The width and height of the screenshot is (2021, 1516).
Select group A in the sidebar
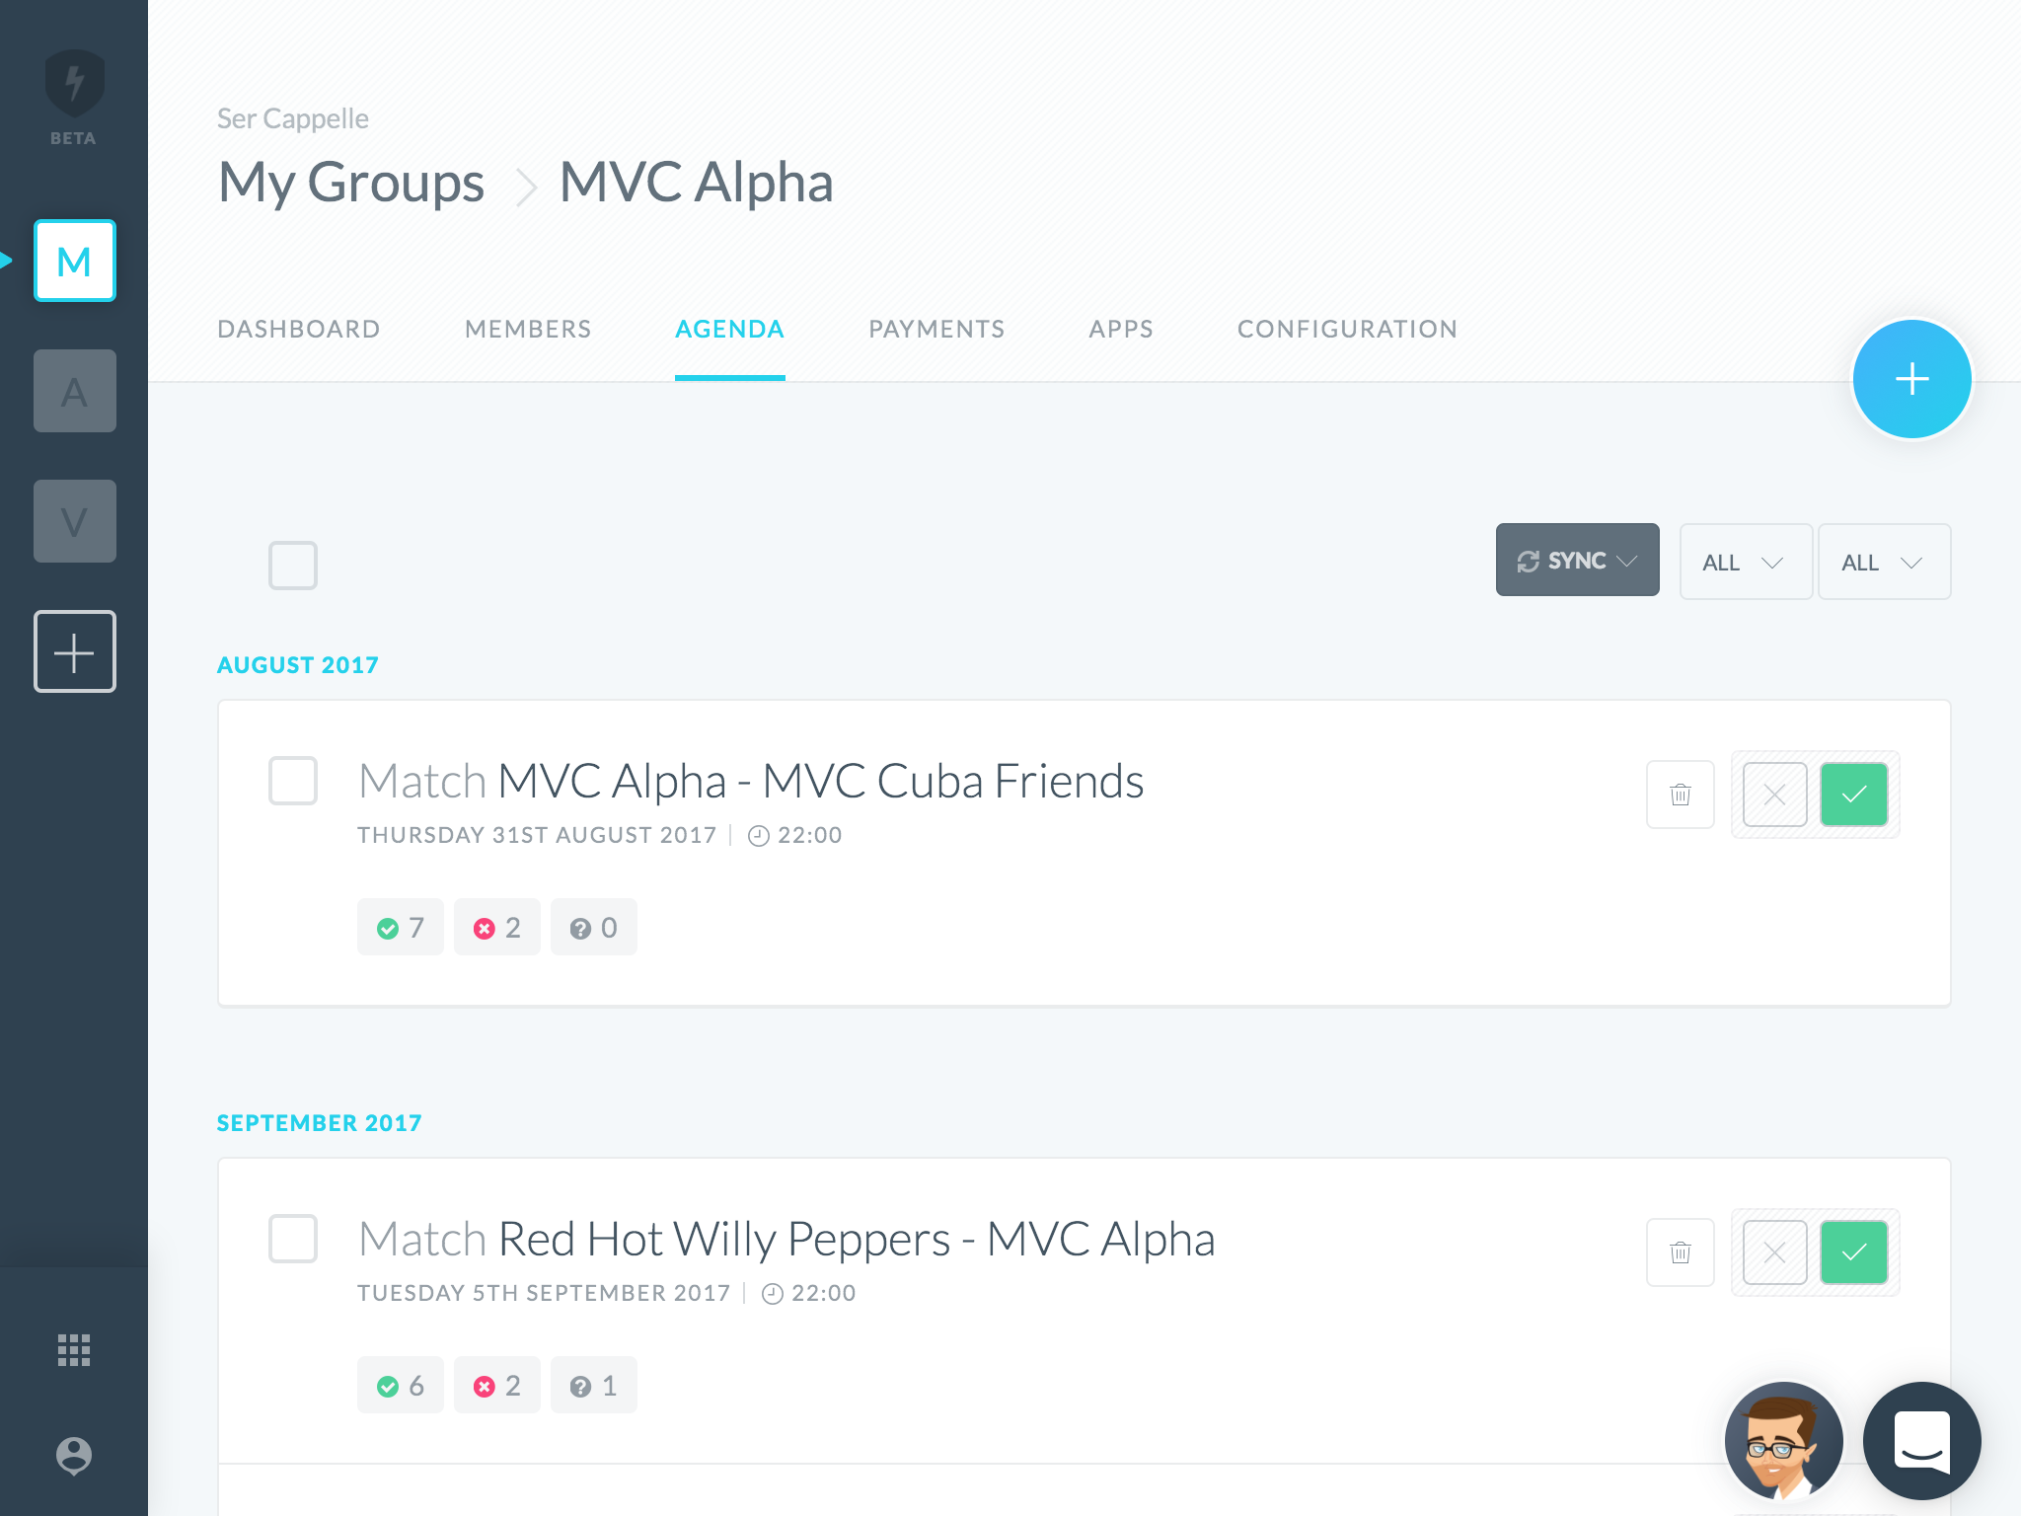75,391
